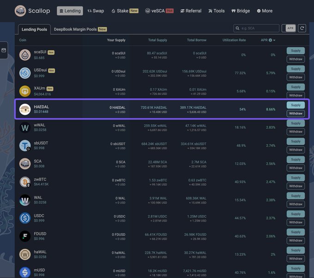The height and width of the screenshot is (278, 314).
Task: Supply to the HAEDAL pool
Action: click(296, 105)
